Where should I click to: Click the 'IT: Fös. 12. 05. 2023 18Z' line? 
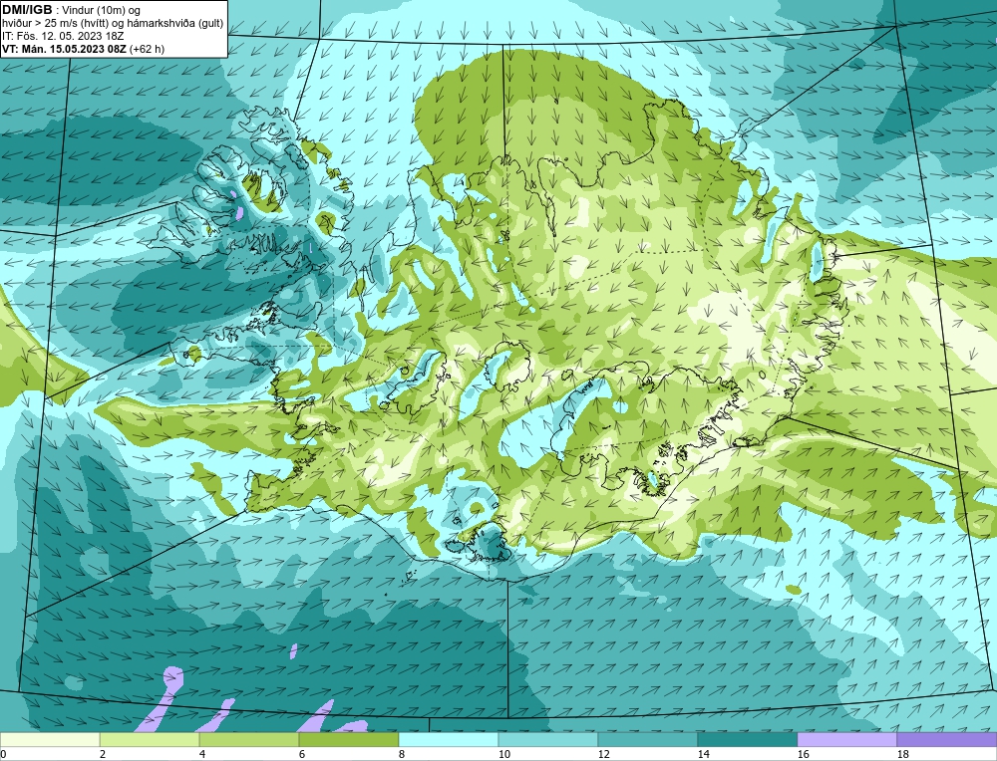61,36
